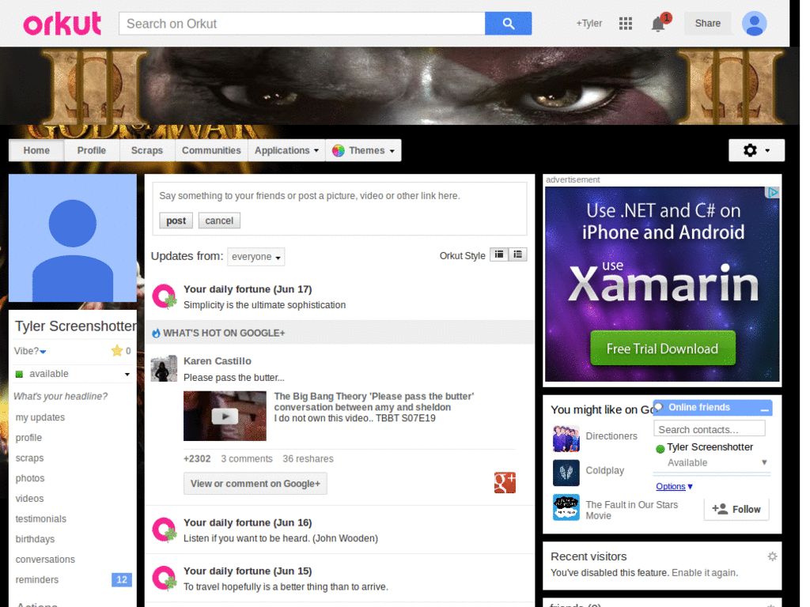Click the Follow button

(x=736, y=509)
